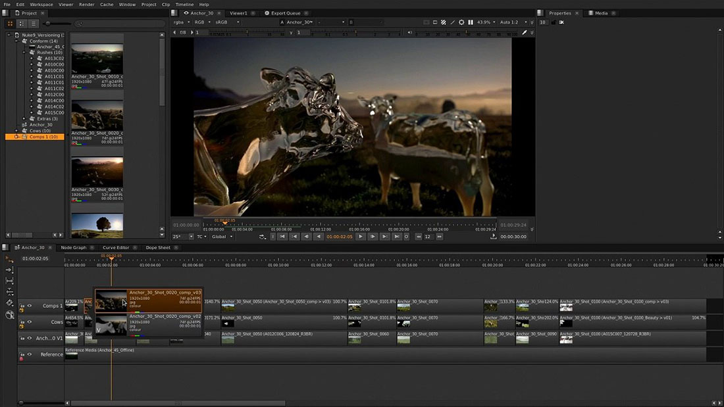The width and height of the screenshot is (724, 407).
Task: Toggle visibility of the Reference track
Action: click(x=29, y=354)
